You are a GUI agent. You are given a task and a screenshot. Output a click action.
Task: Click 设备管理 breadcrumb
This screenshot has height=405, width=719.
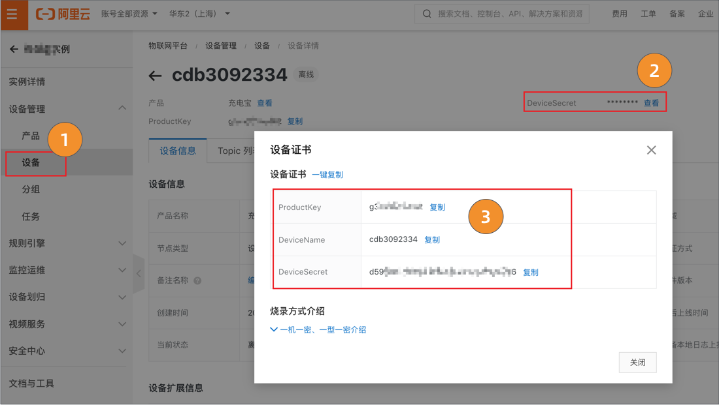[x=221, y=46]
